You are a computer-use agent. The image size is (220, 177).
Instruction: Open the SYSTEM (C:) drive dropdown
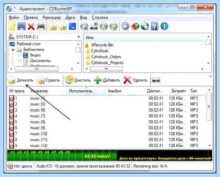[x=79, y=37]
